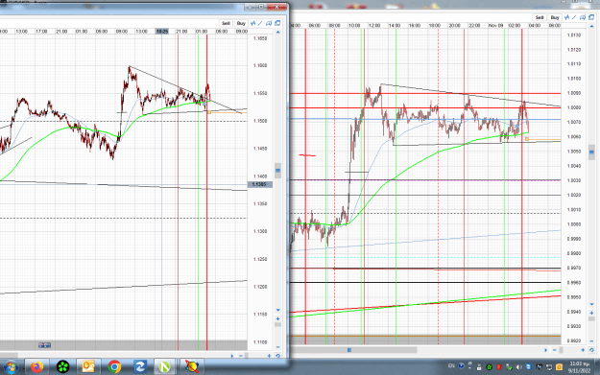The image size is (600, 375).
Task: Click 1.1500 price label on left chart
Action: tap(260, 121)
